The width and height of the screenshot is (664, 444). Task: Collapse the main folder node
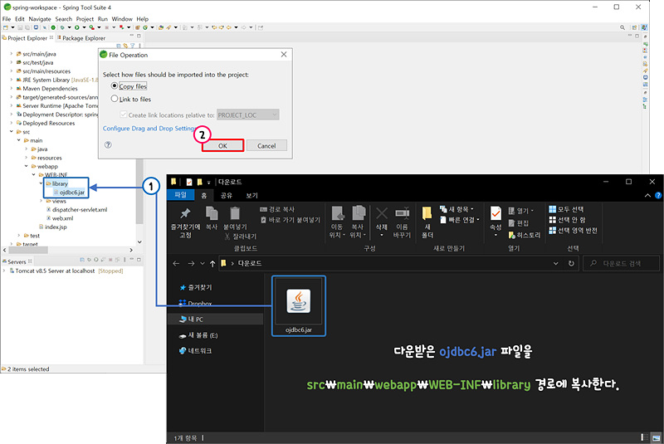coord(18,140)
